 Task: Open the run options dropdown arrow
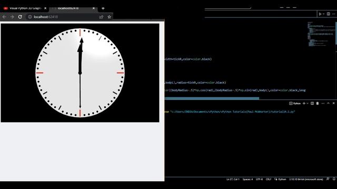323,14
